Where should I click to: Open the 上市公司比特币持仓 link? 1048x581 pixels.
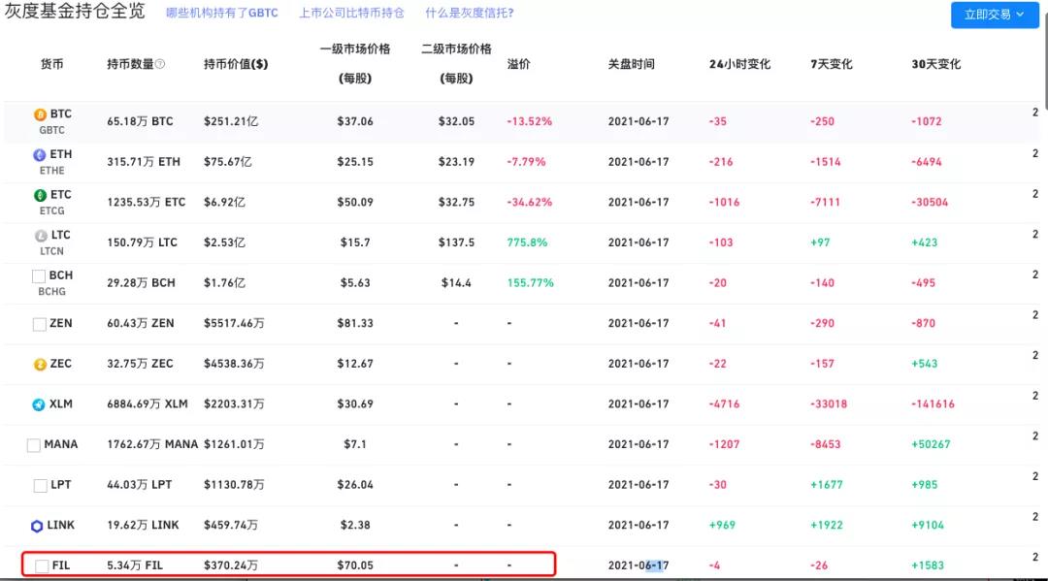[351, 14]
